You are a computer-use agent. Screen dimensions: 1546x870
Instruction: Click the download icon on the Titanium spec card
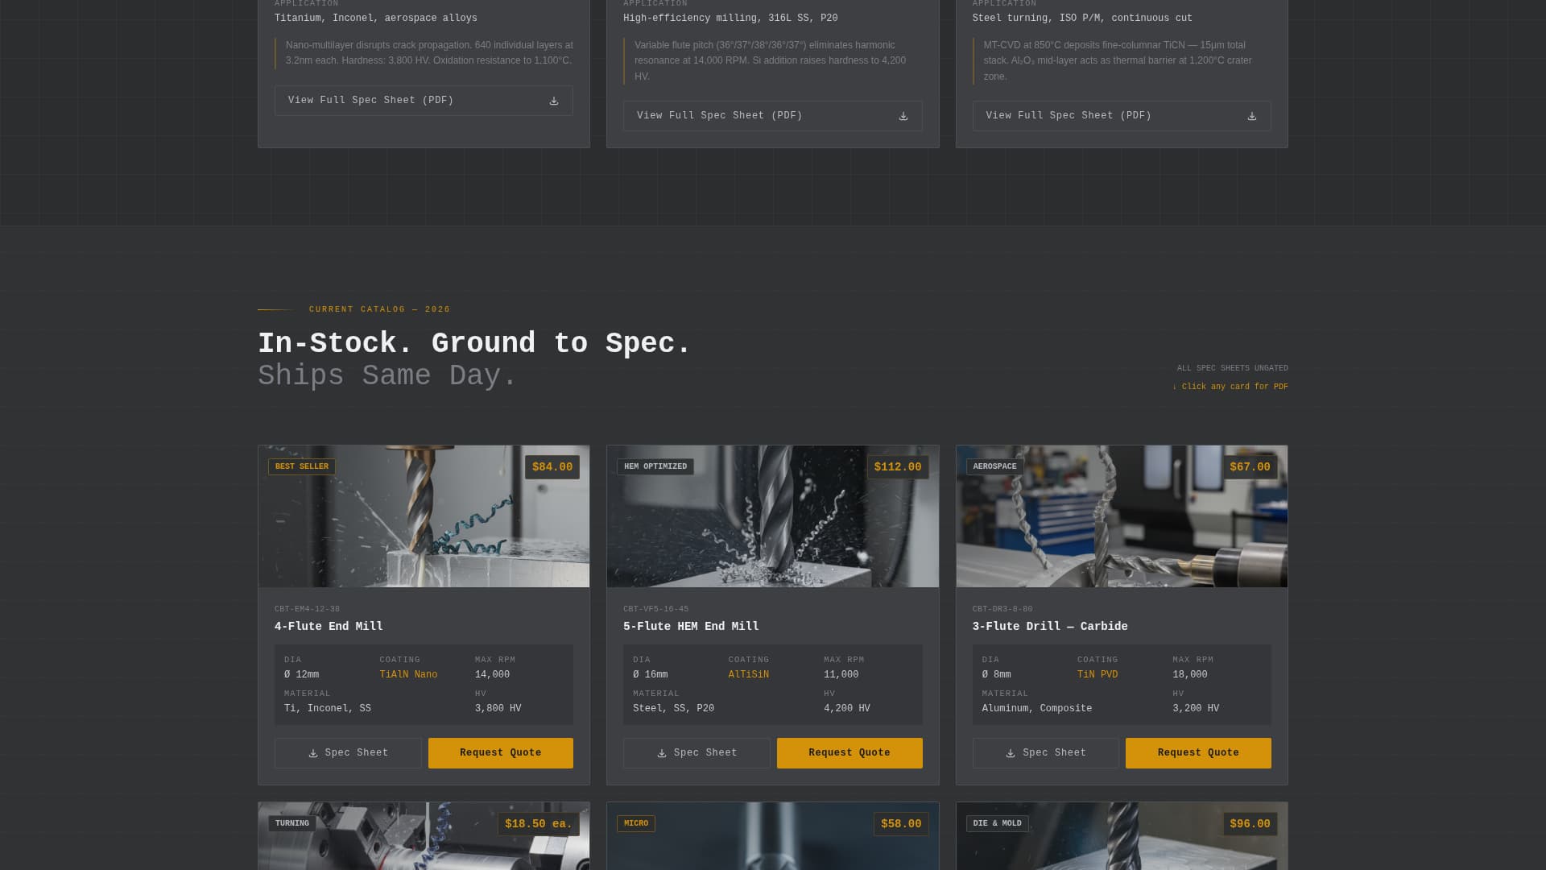(553, 100)
